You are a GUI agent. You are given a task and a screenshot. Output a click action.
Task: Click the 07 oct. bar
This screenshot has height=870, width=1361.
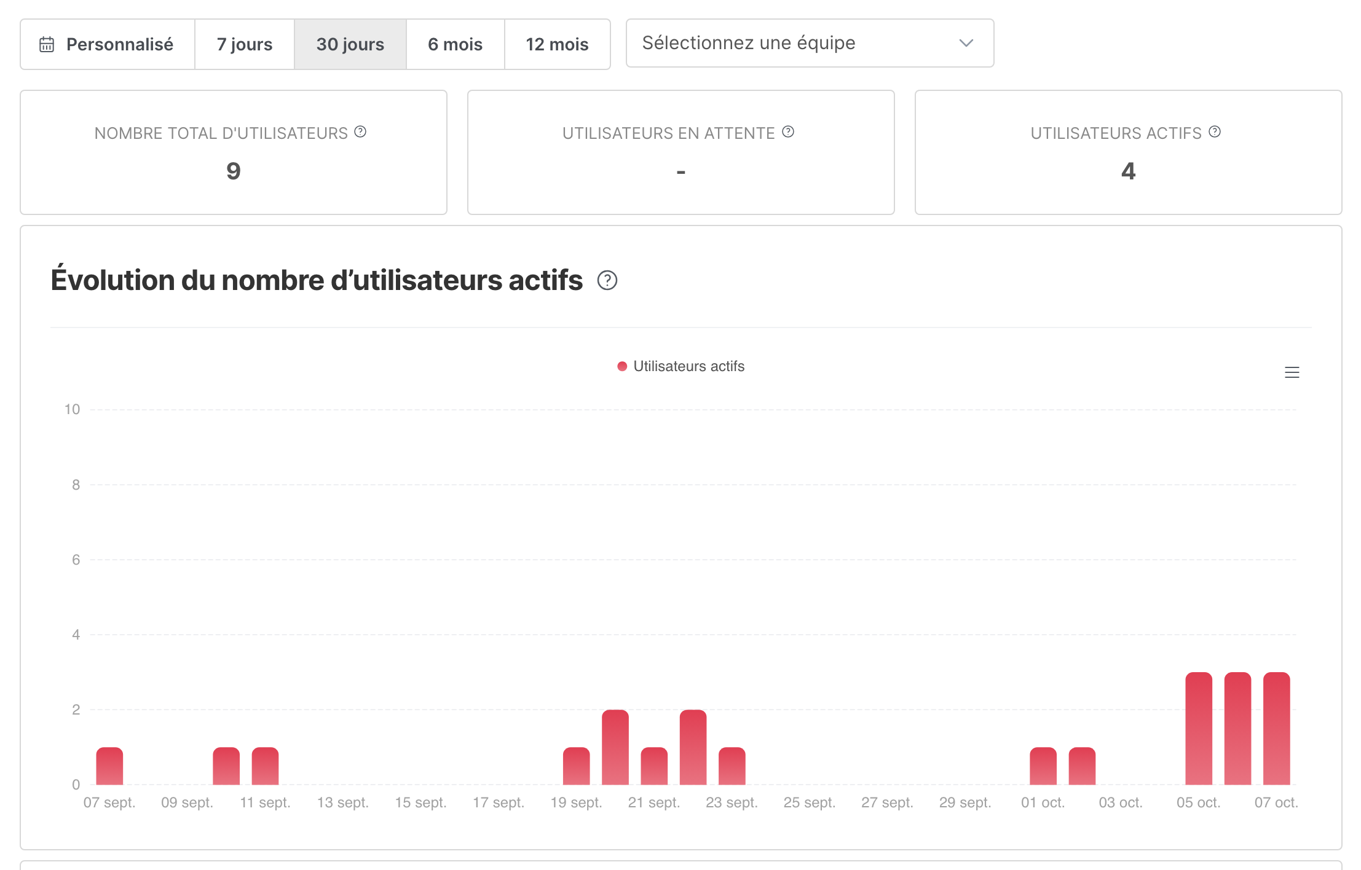[x=1277, y=729]
